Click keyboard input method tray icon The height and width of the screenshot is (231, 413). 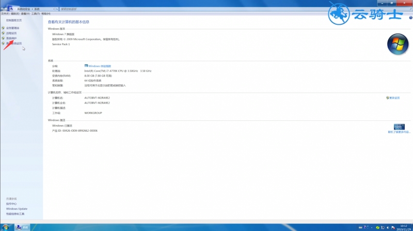(360, 227)
